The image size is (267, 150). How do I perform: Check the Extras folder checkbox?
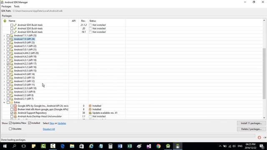point(8,102)
